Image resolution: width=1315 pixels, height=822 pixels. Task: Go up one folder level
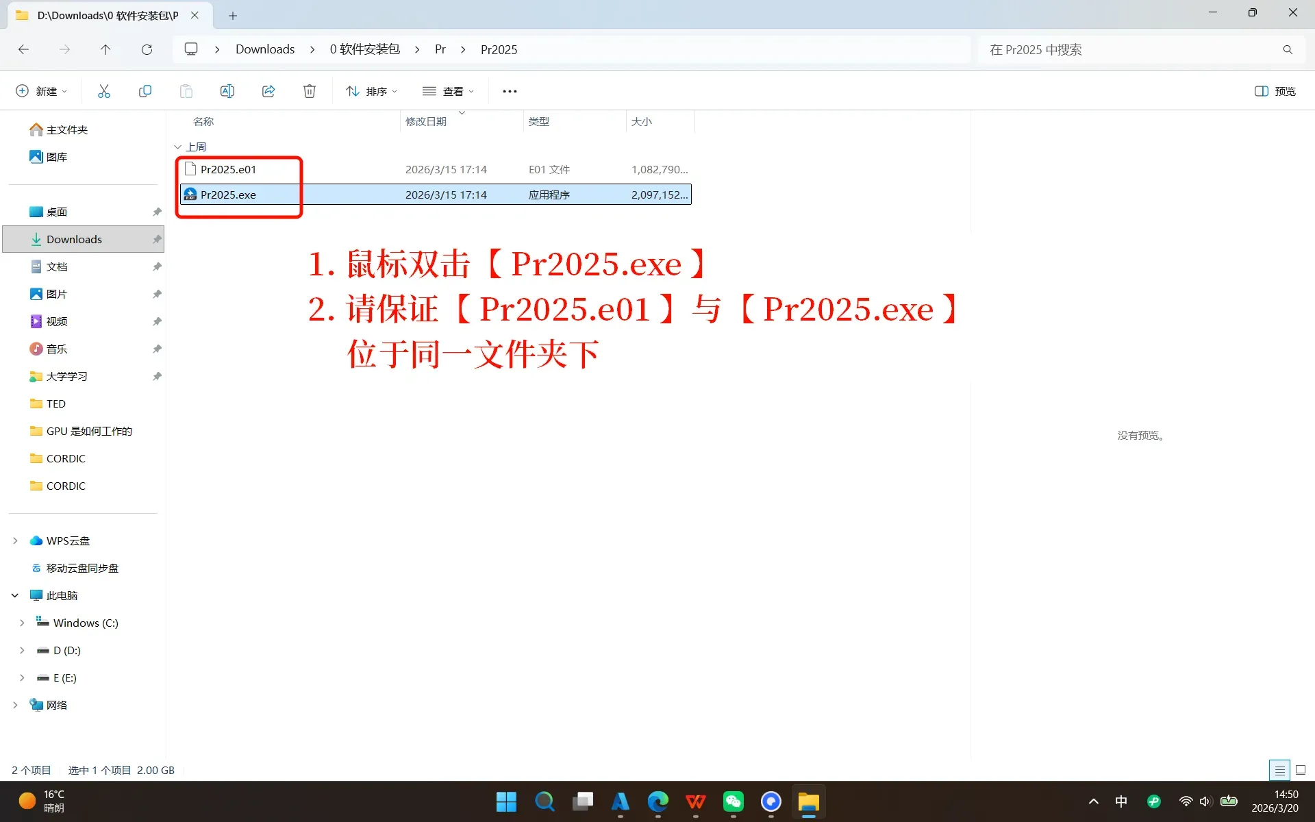click(x=105, y=49)
